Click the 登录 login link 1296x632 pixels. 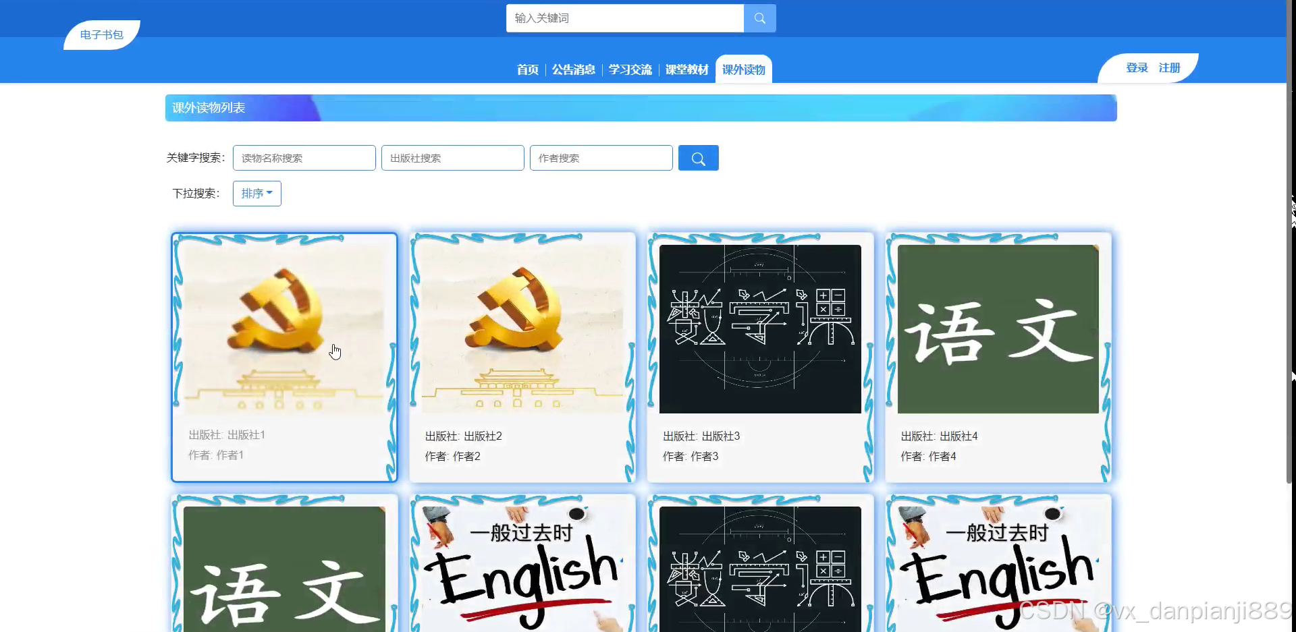click(x=1137, y=68)
